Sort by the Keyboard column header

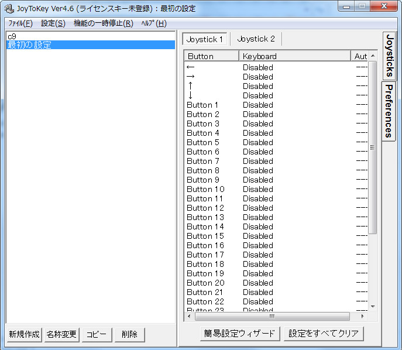point(295,56)
